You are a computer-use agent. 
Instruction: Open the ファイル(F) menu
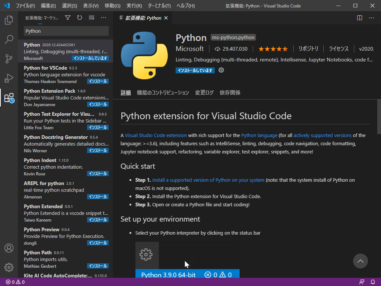pos(25,6)
